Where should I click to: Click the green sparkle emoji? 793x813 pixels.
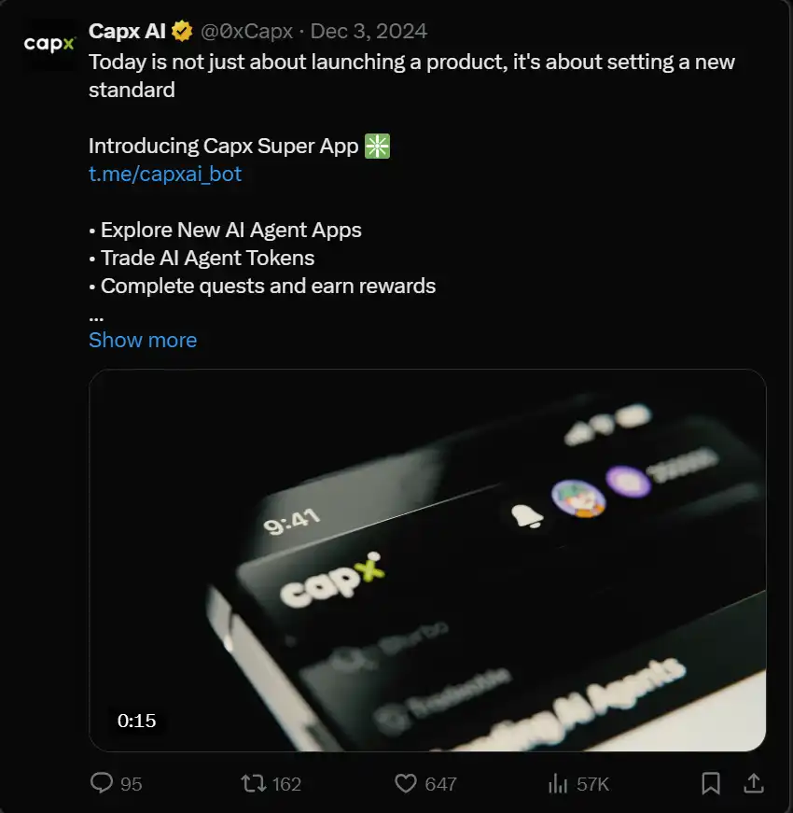click(x=378, y=146)
